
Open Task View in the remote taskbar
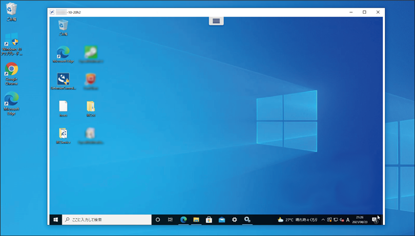(x=171, y=220)
